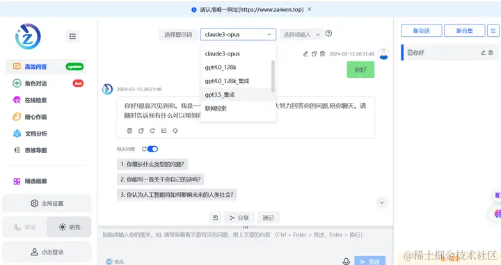The height and width of the screenshot is (265, 501).
Task: Click the user avatar icon
Action: pyautogui.click(x=383, y=54)
